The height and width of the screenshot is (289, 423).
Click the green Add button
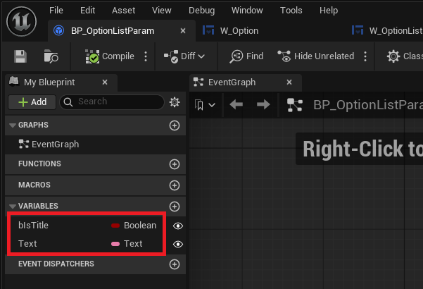[32, 102]
